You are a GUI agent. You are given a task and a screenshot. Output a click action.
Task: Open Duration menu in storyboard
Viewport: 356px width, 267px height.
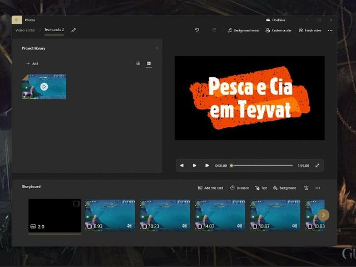coord(240,188)
